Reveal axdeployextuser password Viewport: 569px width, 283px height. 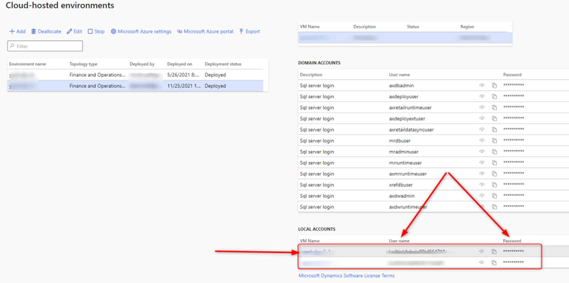coord(482,118)
